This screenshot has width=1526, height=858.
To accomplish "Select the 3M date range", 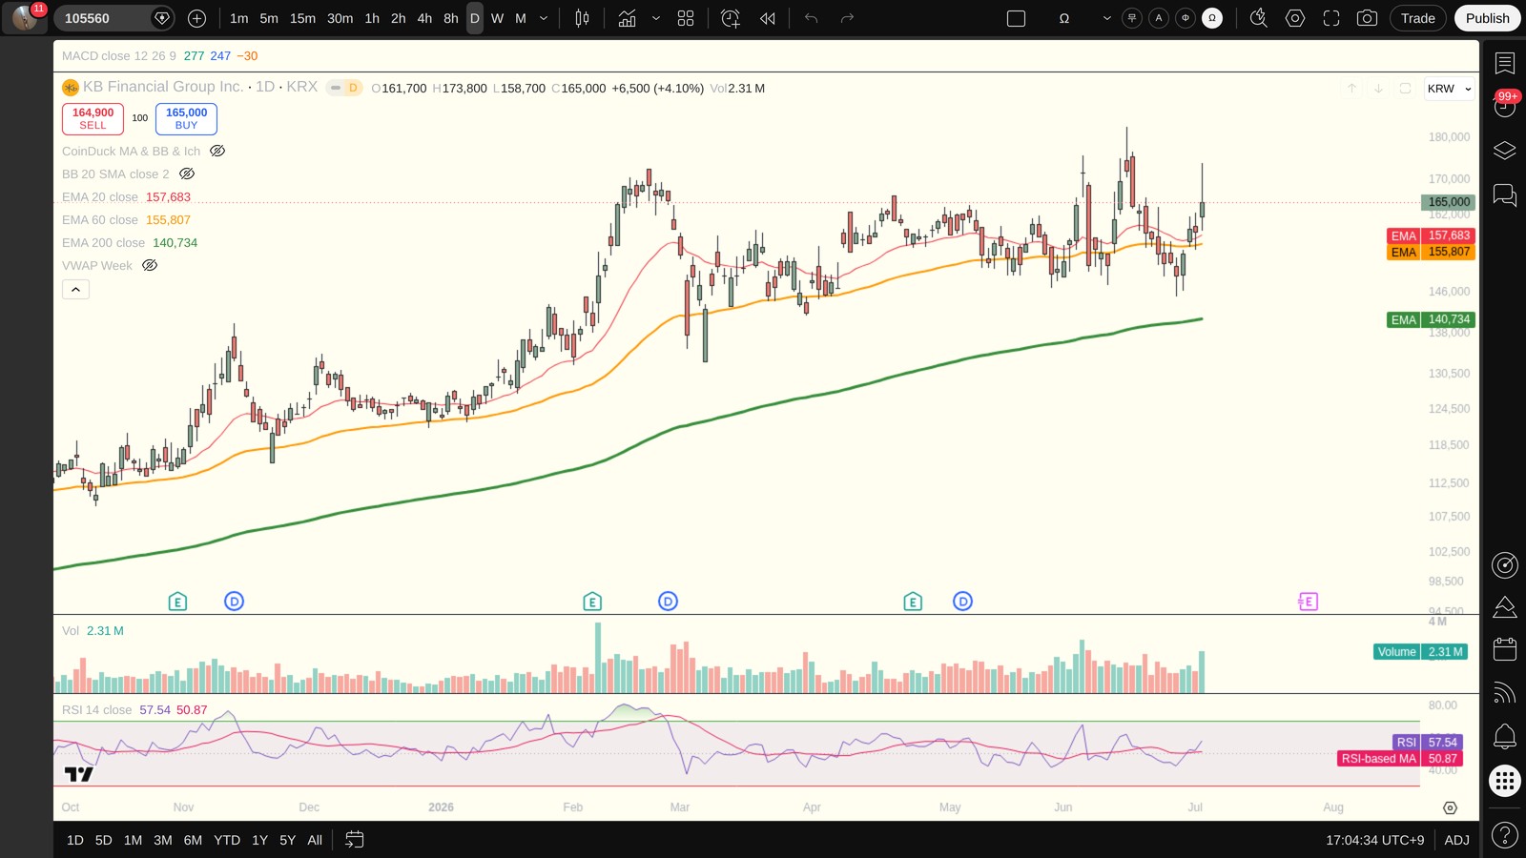I will [163, 840].
